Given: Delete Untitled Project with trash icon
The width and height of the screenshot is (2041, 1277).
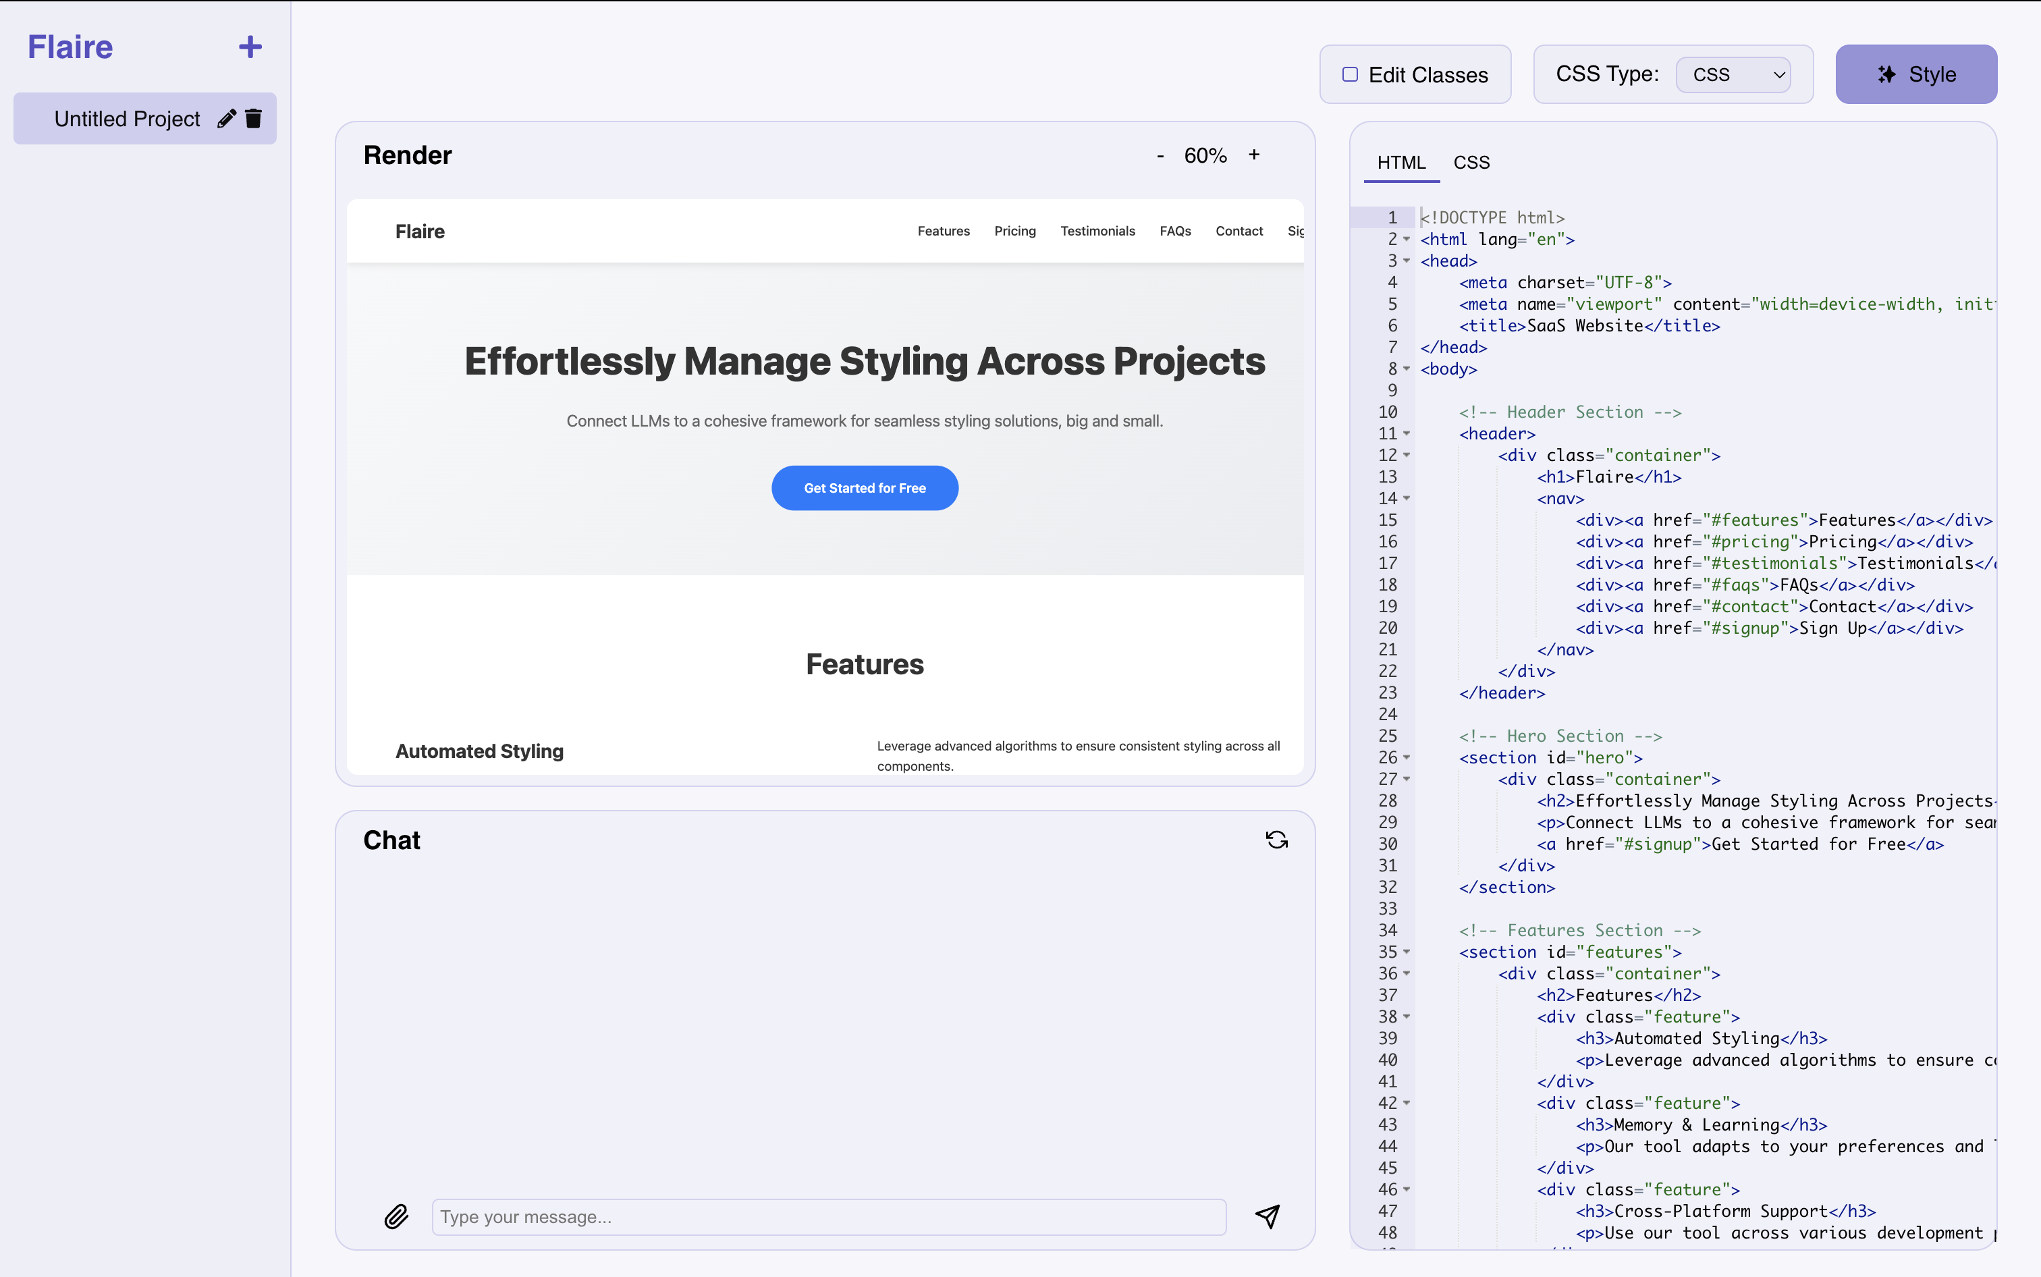Looking at the screenshot, I should (x=253, y=119).
